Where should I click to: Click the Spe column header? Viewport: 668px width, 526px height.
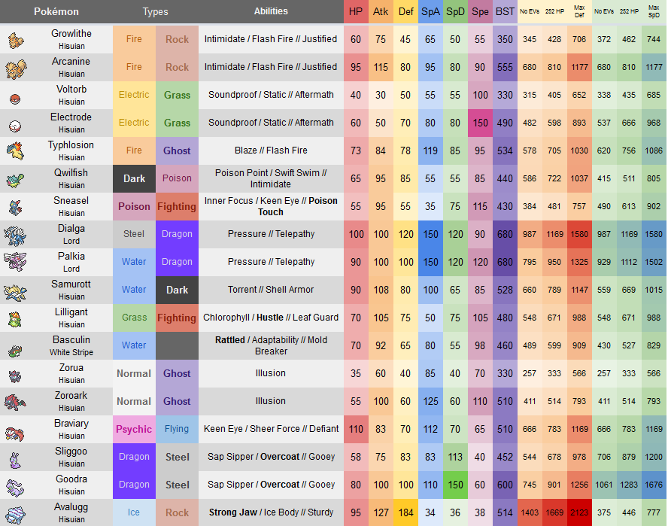click(x=480, y=12)
